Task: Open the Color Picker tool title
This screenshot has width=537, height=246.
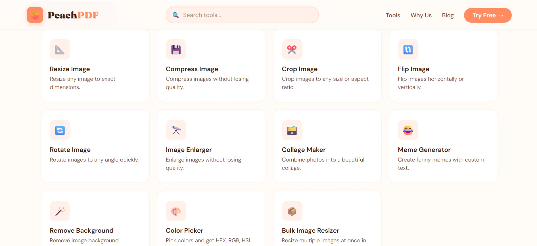Action: pyautogui.click(x=185, y=231)
